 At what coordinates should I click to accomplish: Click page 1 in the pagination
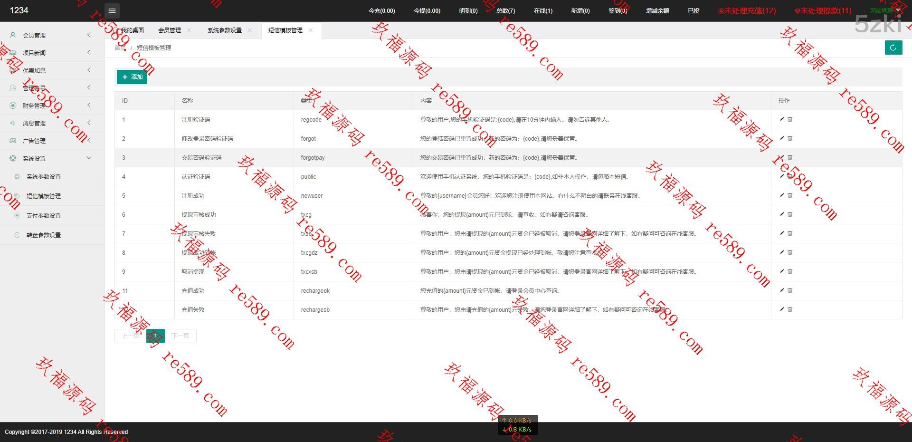click(x=155, y=336)
